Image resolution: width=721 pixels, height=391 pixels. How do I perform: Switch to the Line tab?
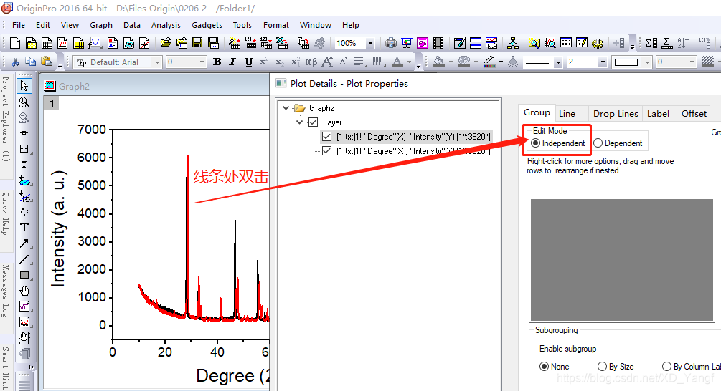coord(567,113)
